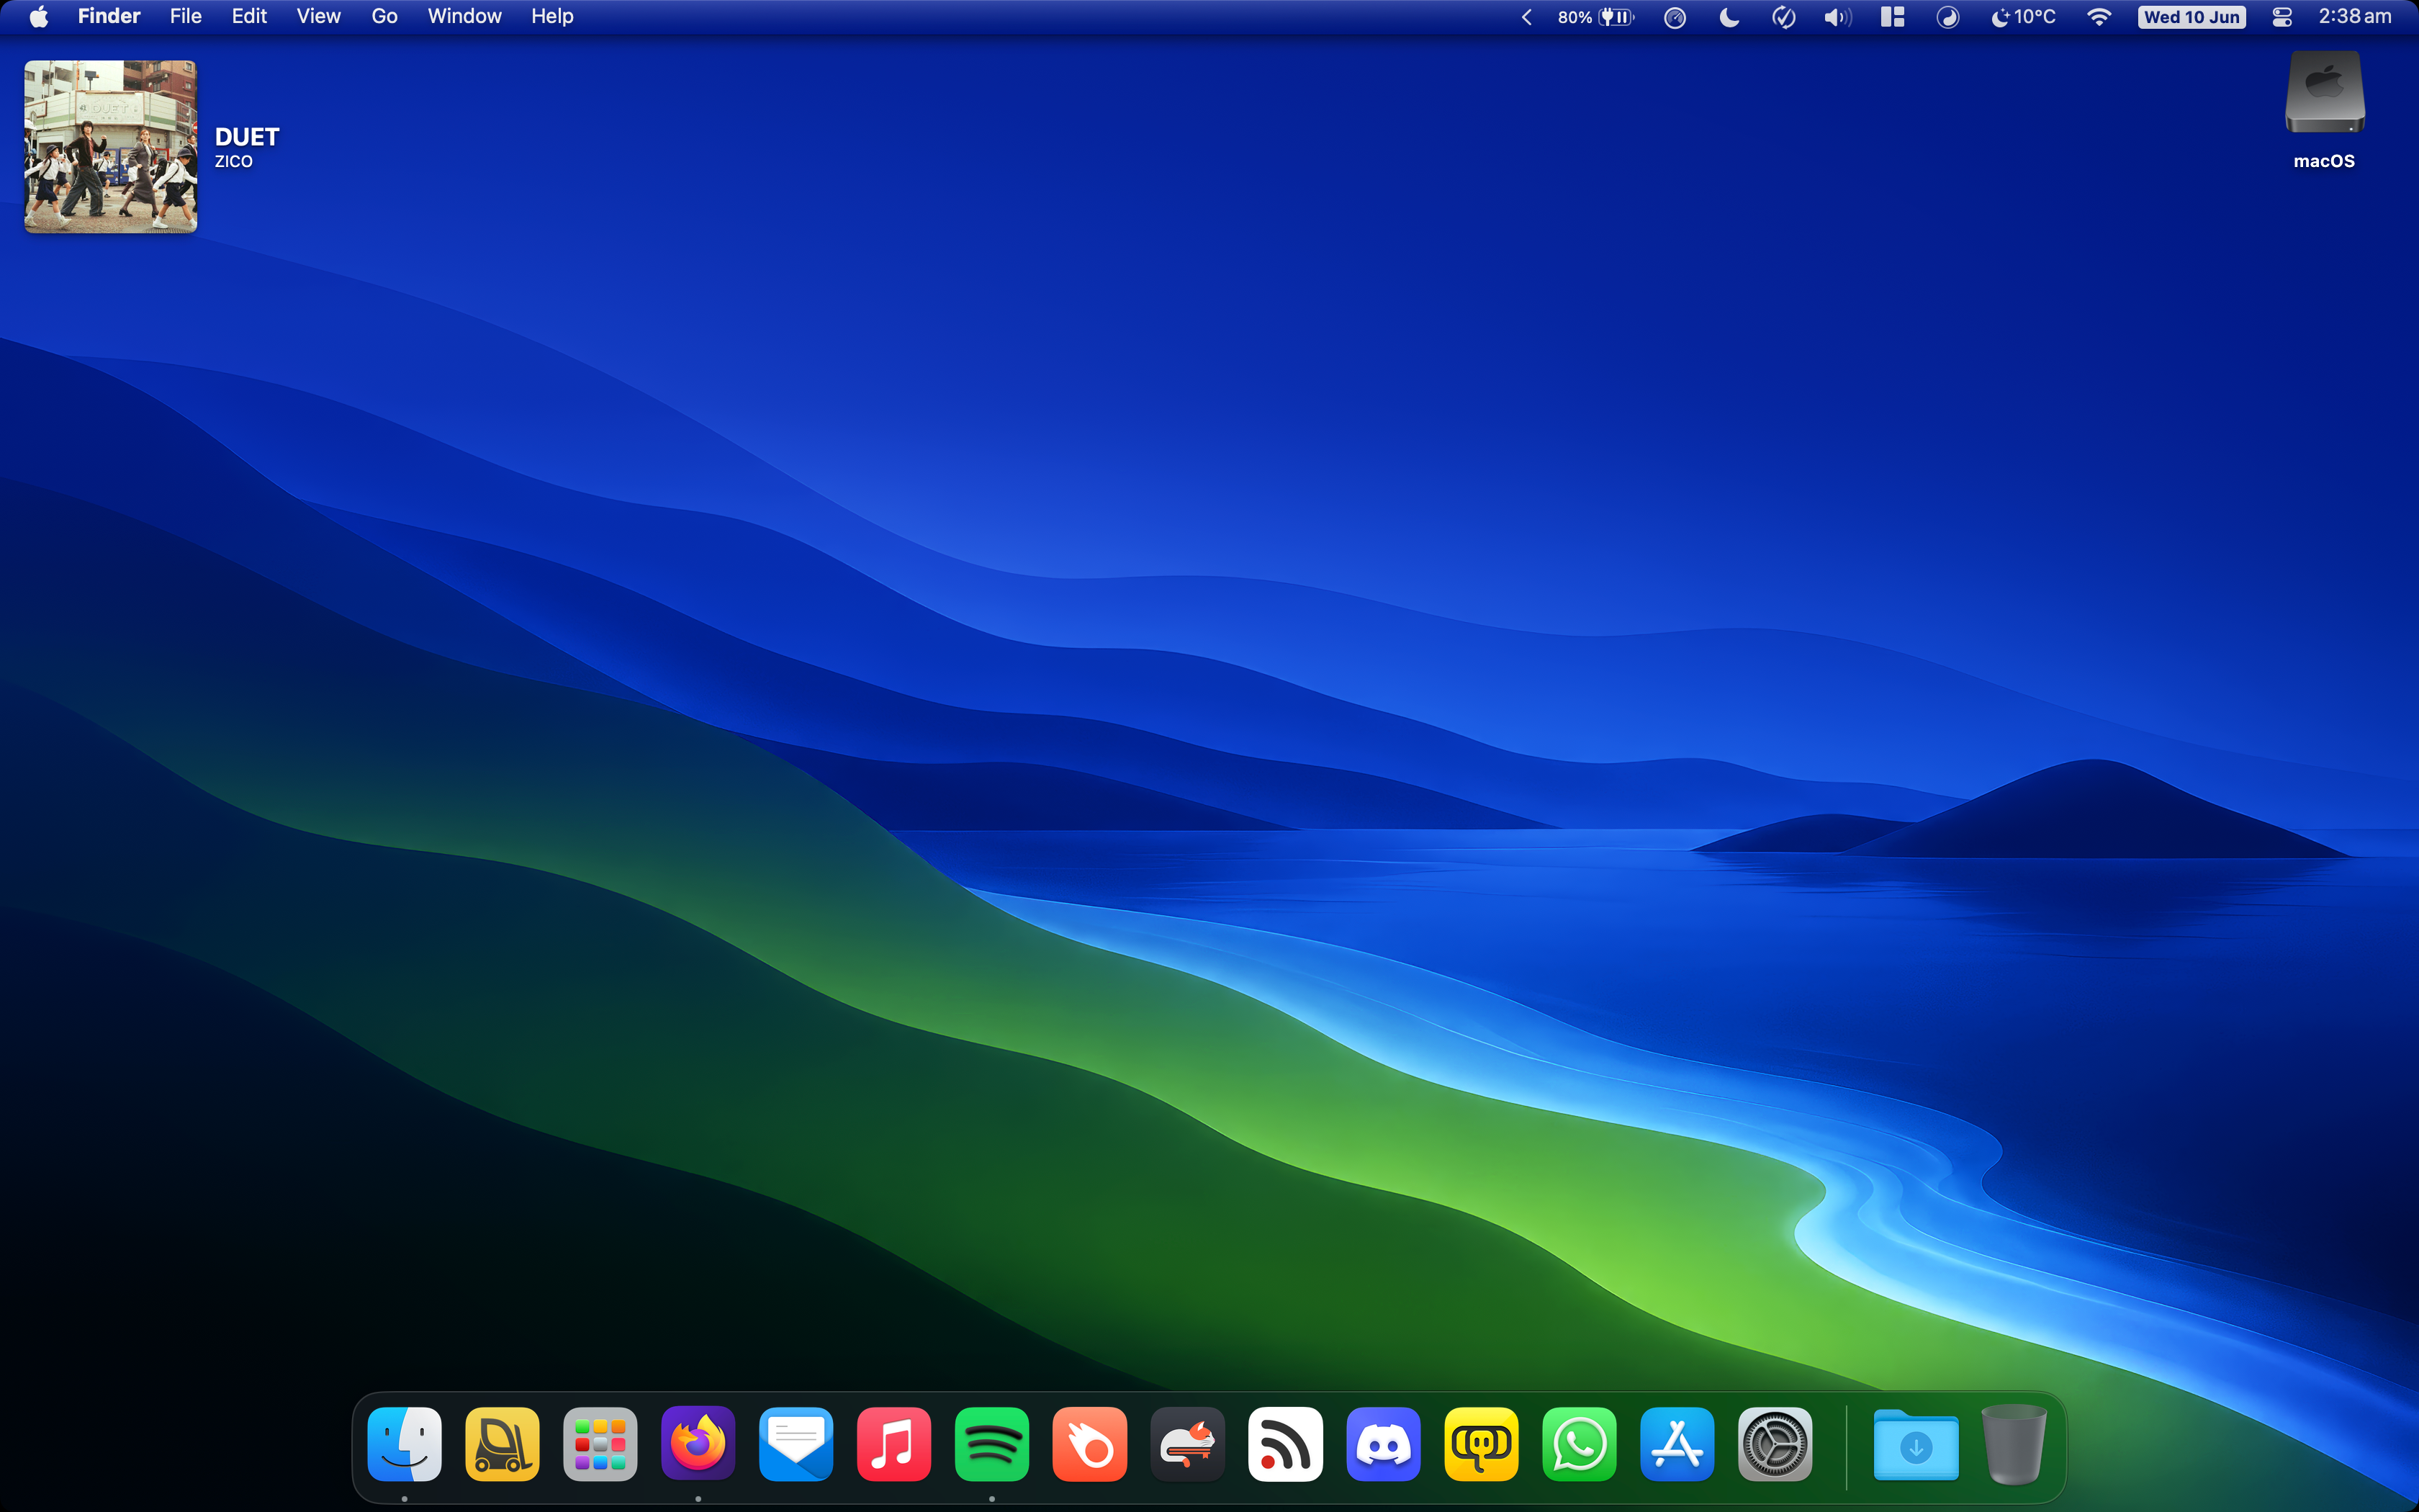Viewport: 2419px width, 1512px height.
Task: Open Control Center switches icon
Action: [2282, 17]
